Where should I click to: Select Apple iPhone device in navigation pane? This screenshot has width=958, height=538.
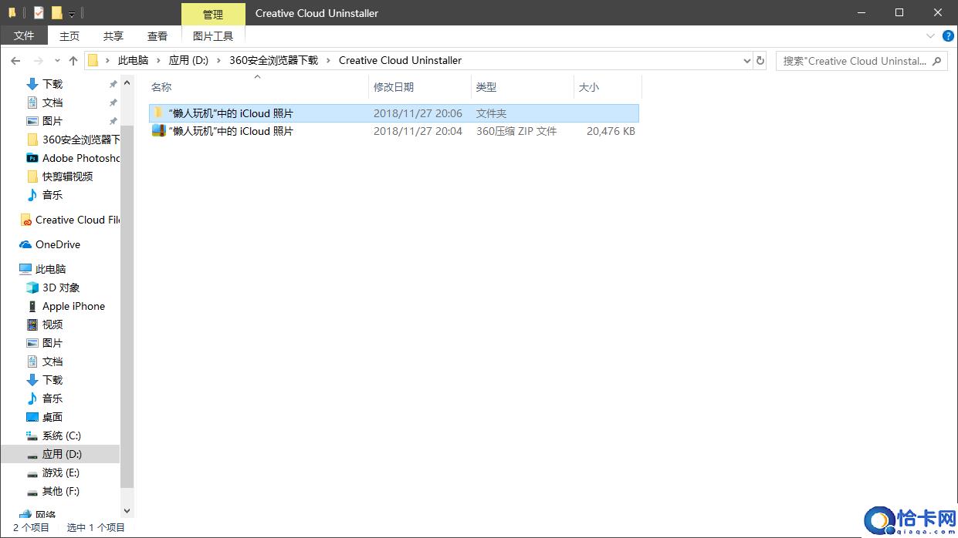[73, 306]
